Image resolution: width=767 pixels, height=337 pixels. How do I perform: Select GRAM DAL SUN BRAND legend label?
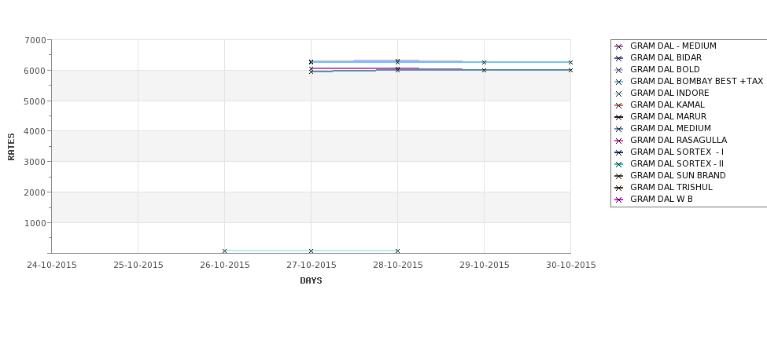[678, 175]
